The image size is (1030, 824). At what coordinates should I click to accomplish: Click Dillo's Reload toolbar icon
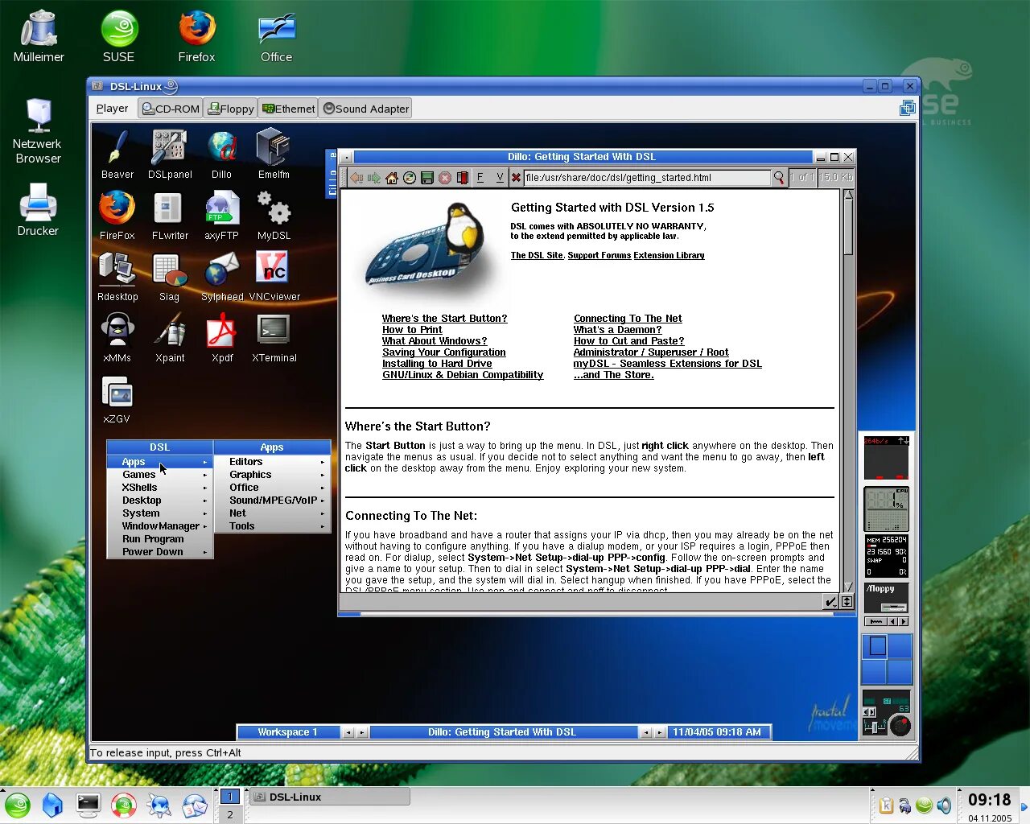point(410,178)
